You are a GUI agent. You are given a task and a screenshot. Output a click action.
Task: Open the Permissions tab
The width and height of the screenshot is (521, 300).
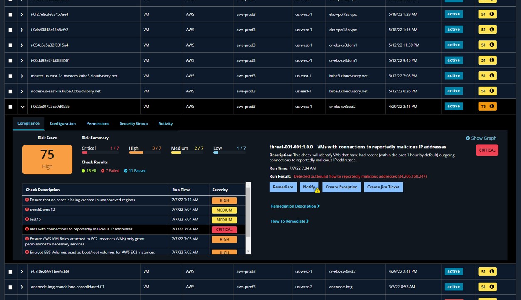(x=98, y=124)
